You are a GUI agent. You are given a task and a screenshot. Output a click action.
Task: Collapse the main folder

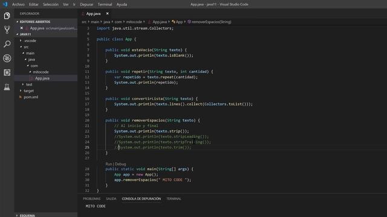30,53
